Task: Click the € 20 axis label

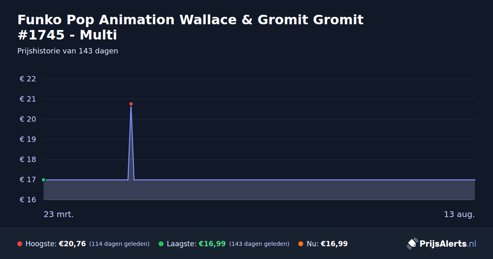Action: (28, 119)
